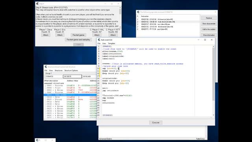
Task: Click Restart game and autoplay button
Action: point(78,39)
